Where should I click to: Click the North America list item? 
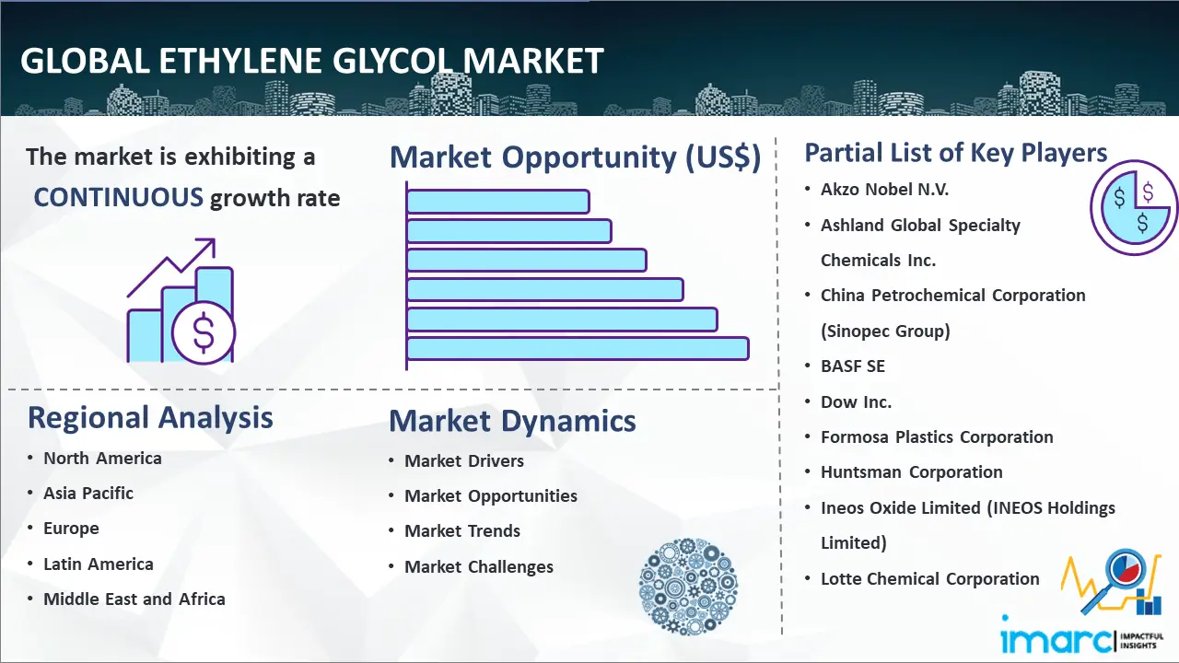click(102, 459)
